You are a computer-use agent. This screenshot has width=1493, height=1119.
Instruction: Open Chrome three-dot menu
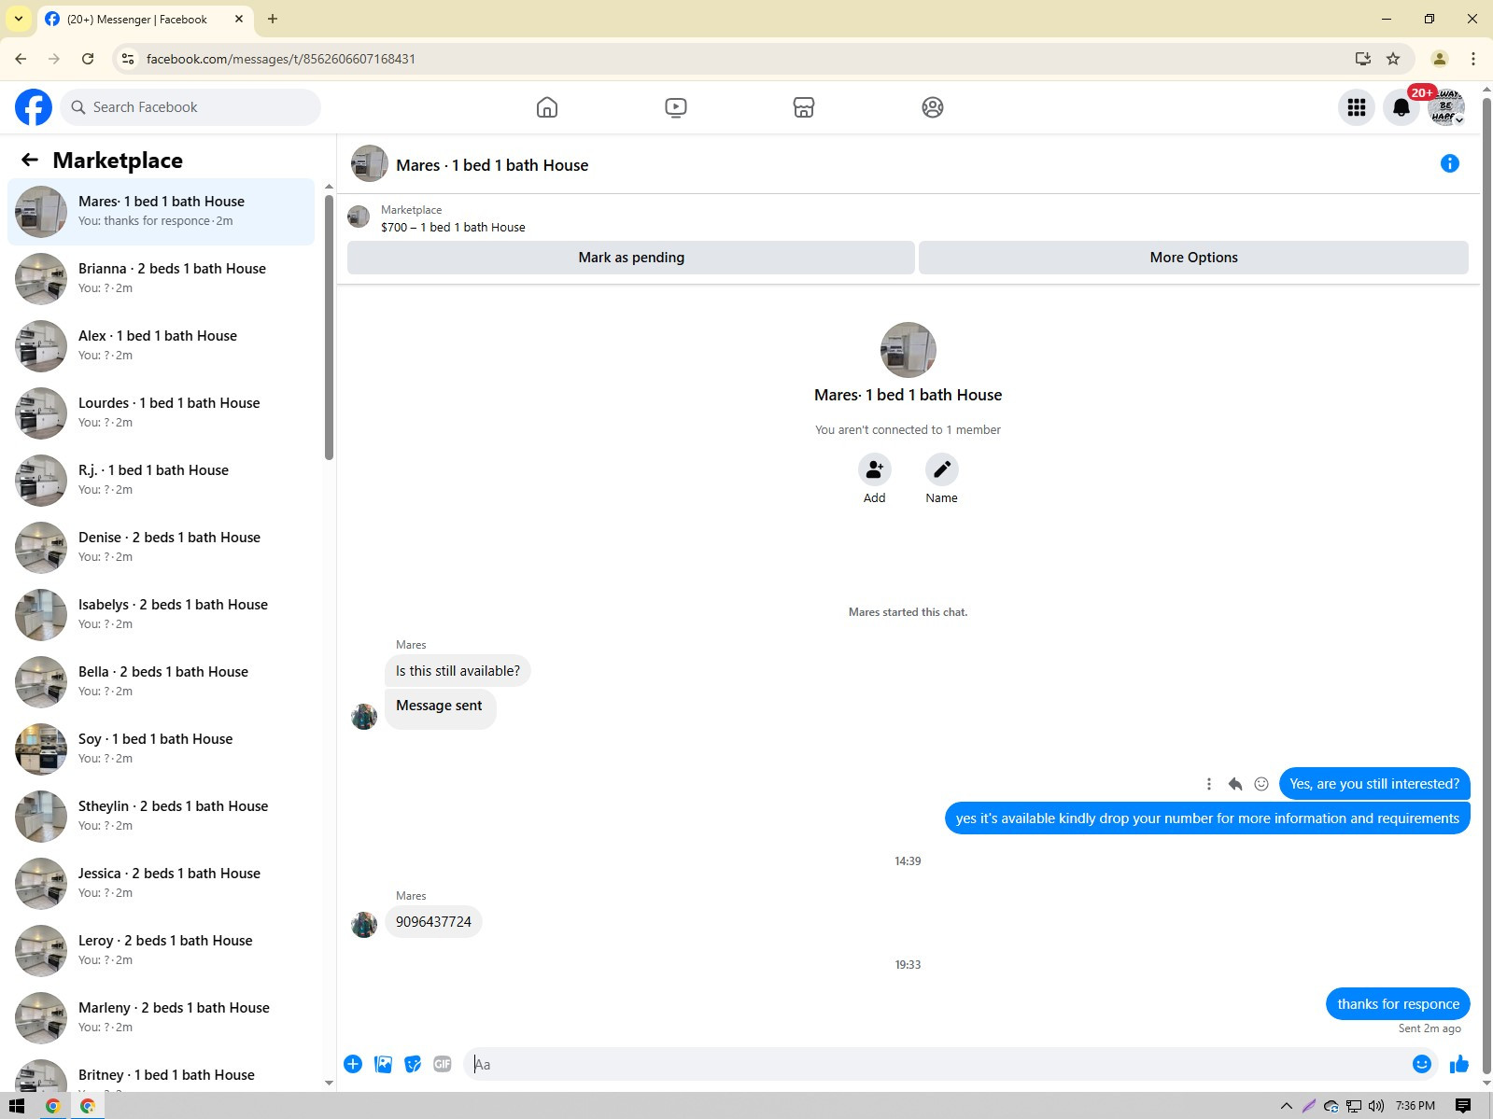[1473, 59]
